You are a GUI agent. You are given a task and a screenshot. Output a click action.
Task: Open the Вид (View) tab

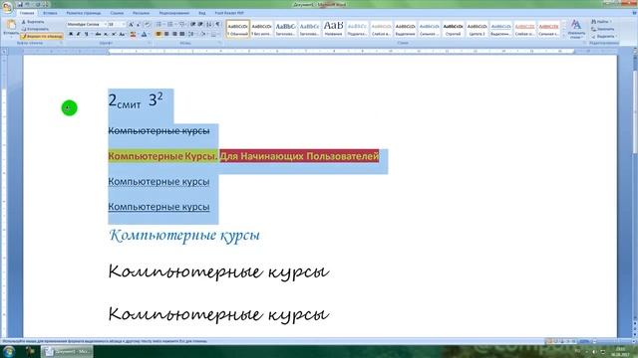click(201, 13)
